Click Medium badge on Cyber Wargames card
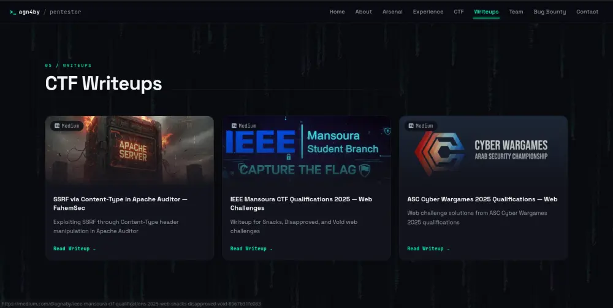 [421, 126]
